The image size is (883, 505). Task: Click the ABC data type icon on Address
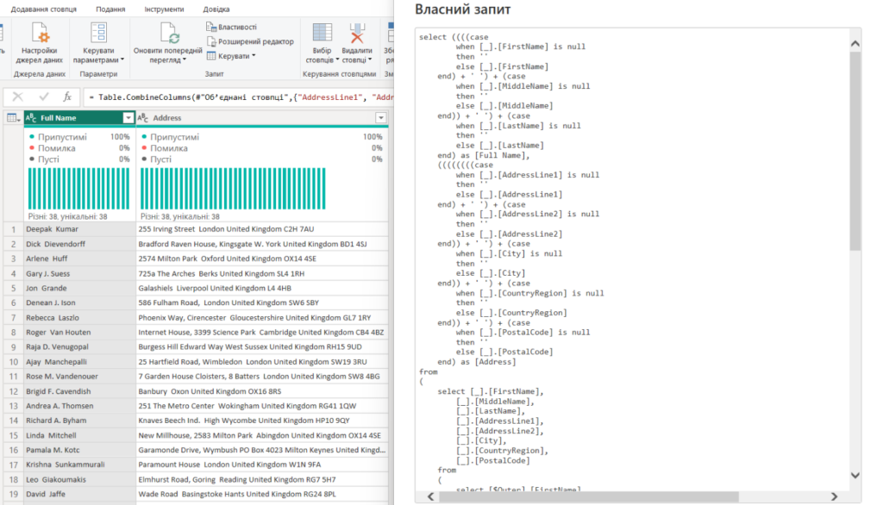[142, 116]
